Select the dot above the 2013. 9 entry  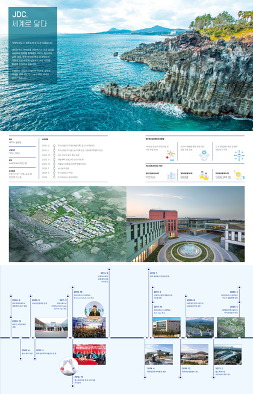click(x=109, y=269)
